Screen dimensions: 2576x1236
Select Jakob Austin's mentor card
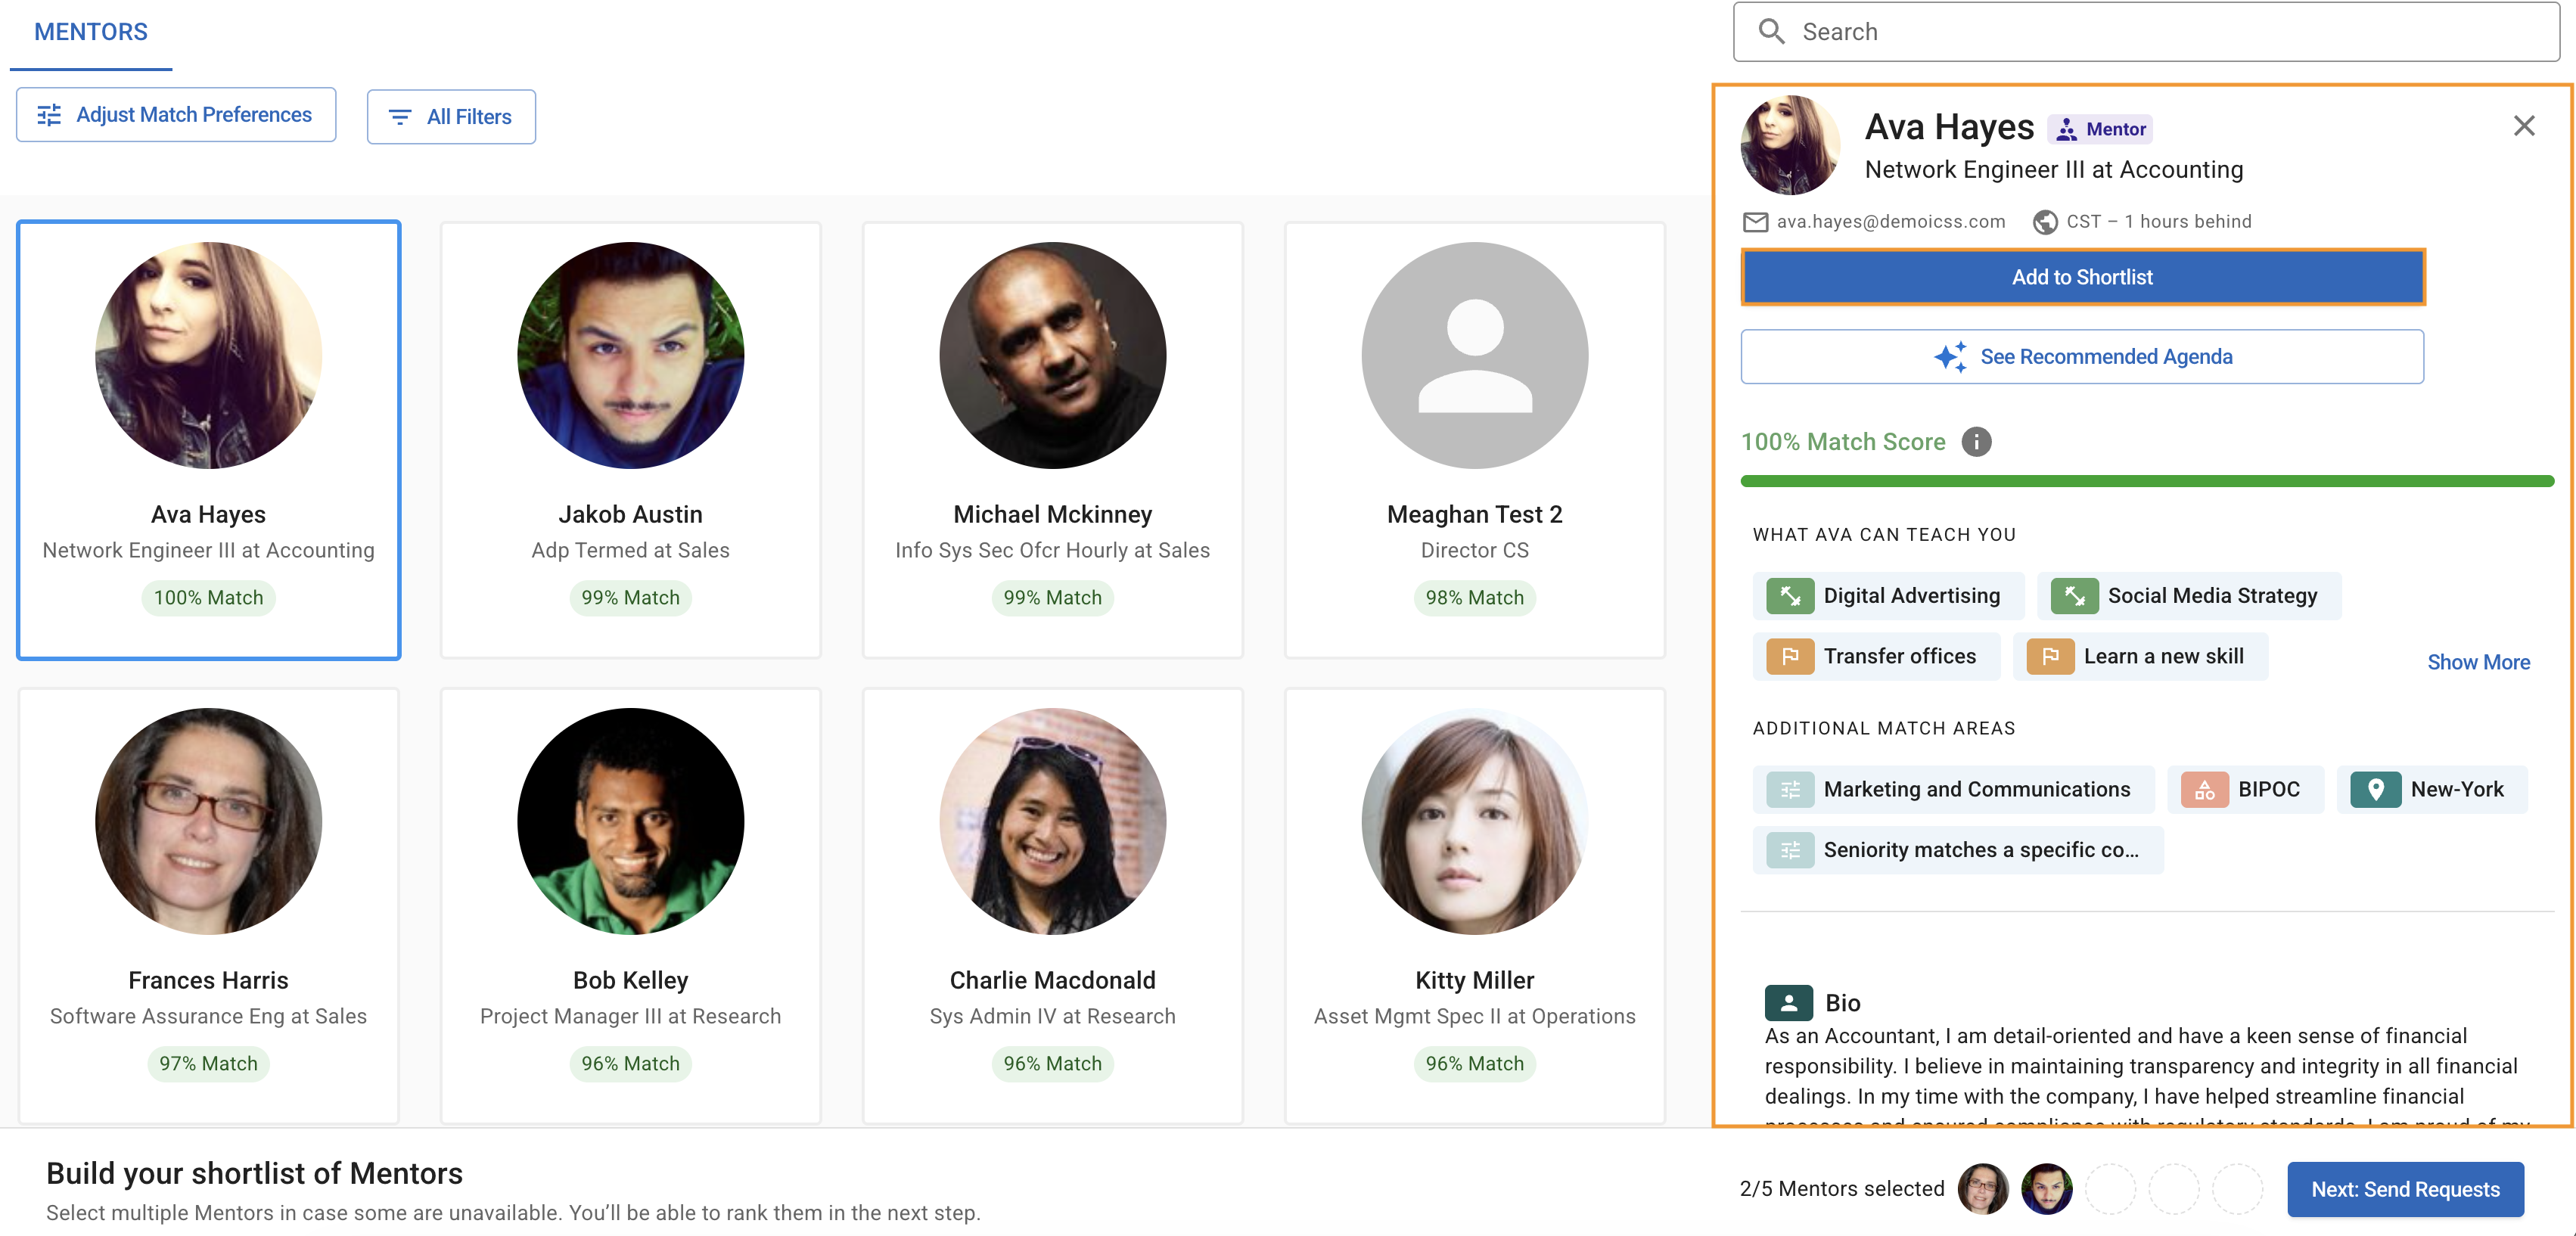(x=630, y=440)
